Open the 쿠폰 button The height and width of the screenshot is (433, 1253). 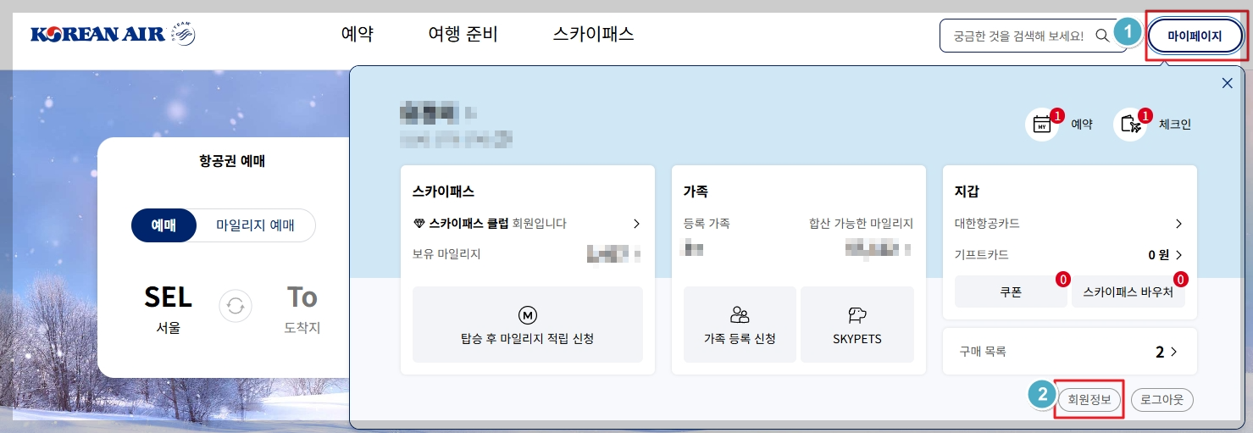pyautogui.click(x=1011, y=291)
